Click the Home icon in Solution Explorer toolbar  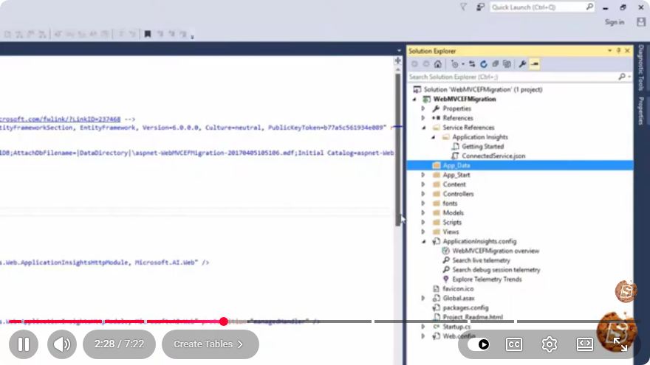[438, 64]
